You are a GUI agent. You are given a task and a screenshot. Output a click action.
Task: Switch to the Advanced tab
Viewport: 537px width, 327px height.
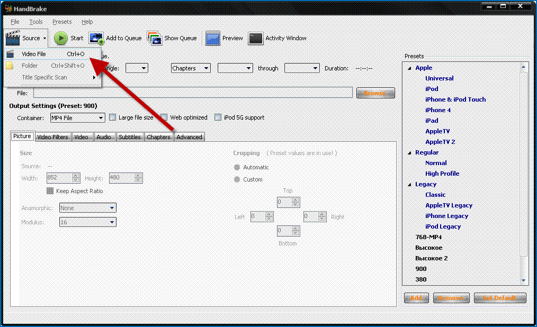click(x=189, y=137)
